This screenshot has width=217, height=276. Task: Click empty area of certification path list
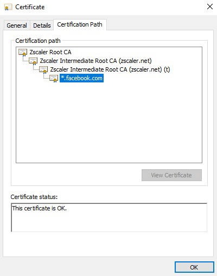click(109, 123)
